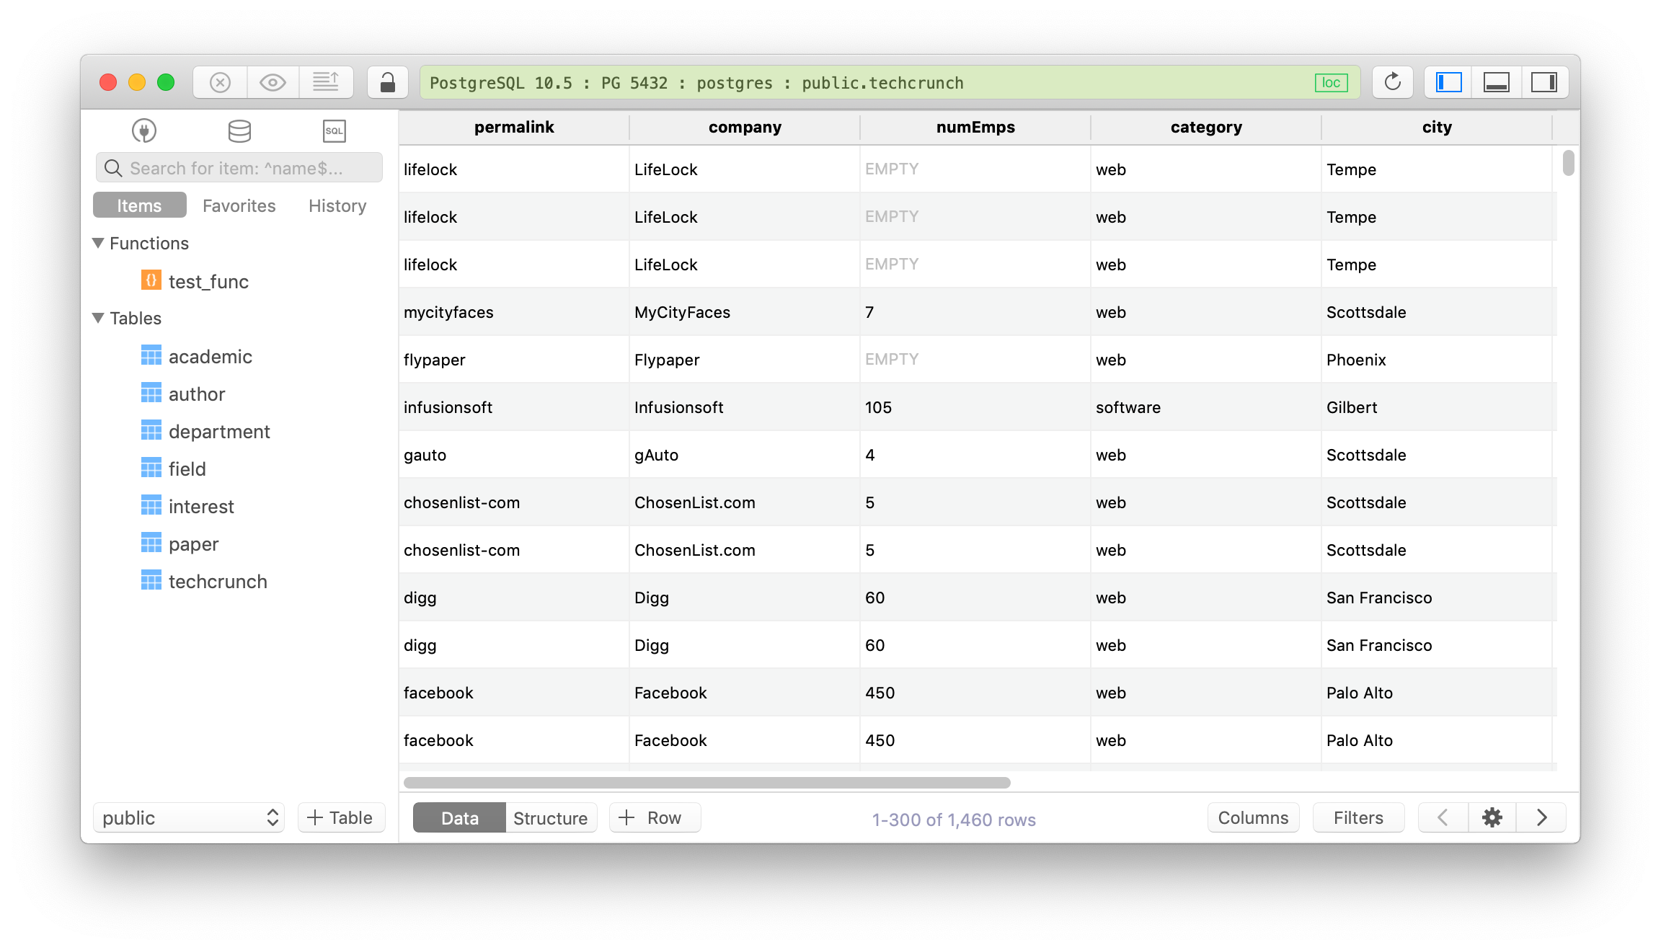1661x950 pixels.
Task: Click the Items navigation button
Action: click(x=141, y=205)
